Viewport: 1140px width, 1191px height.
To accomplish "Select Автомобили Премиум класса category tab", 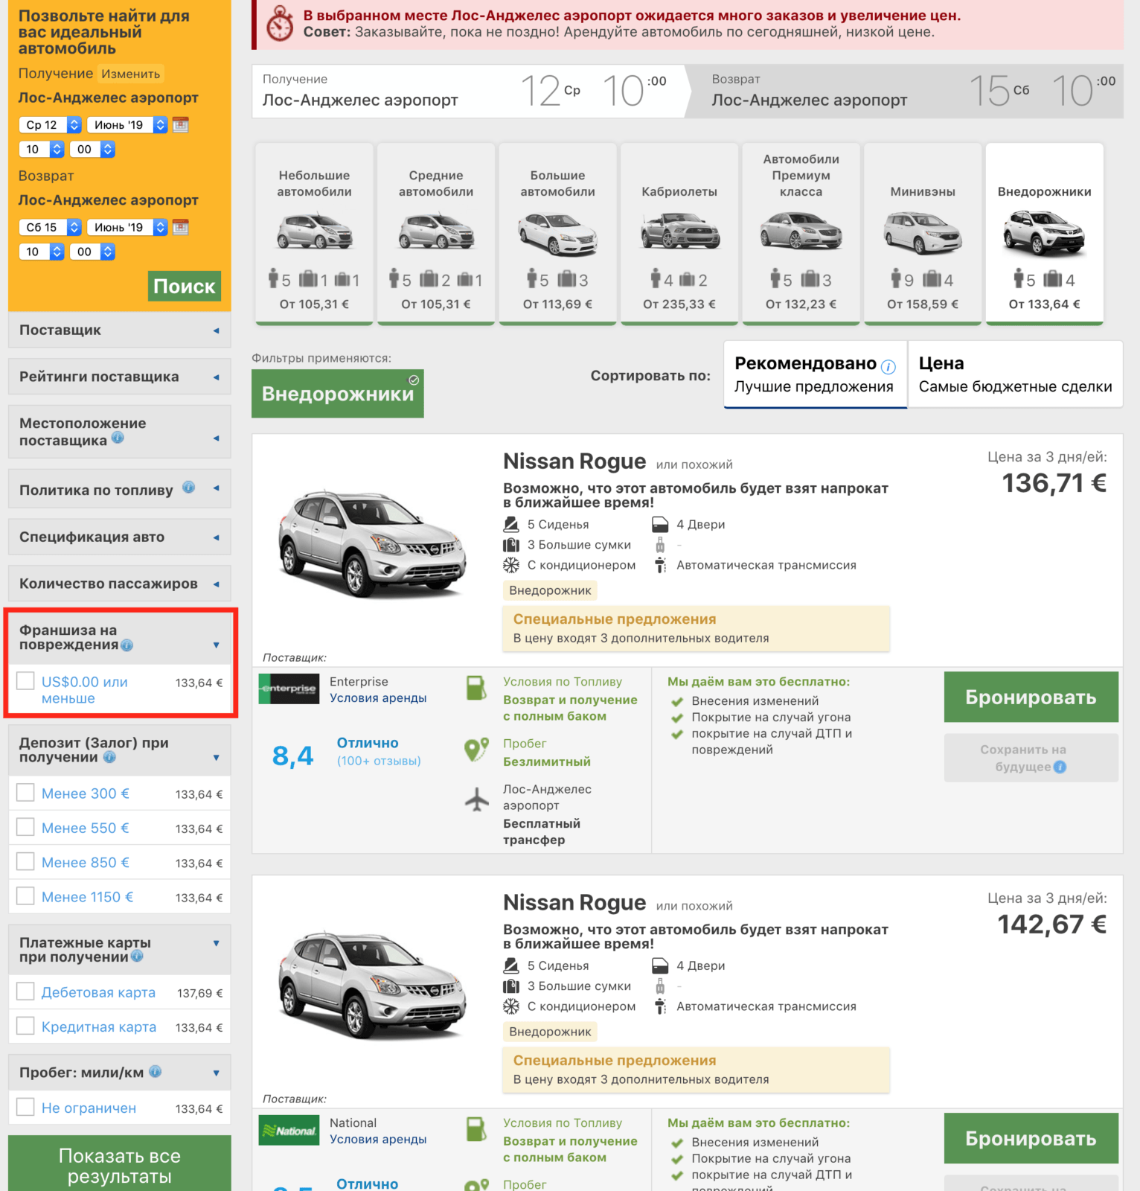I will (x=801, y=234).
